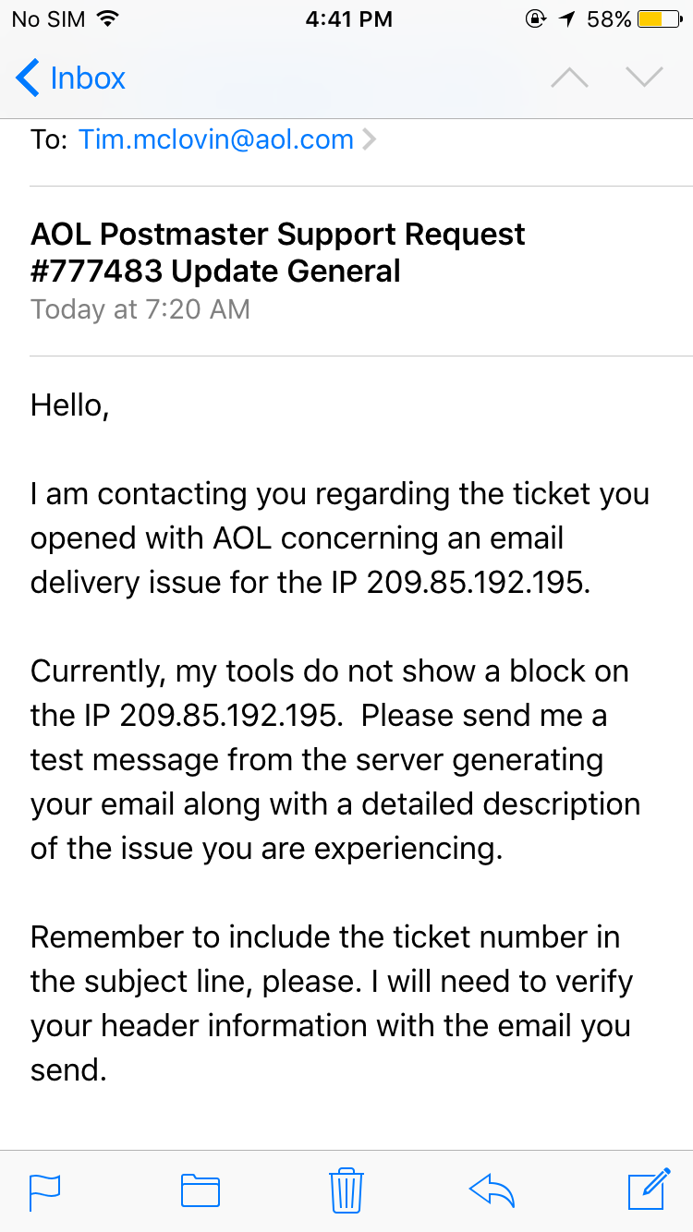
Task: Select the AOL Postmaster Support Request subject
Action: [x=277, y=252]
